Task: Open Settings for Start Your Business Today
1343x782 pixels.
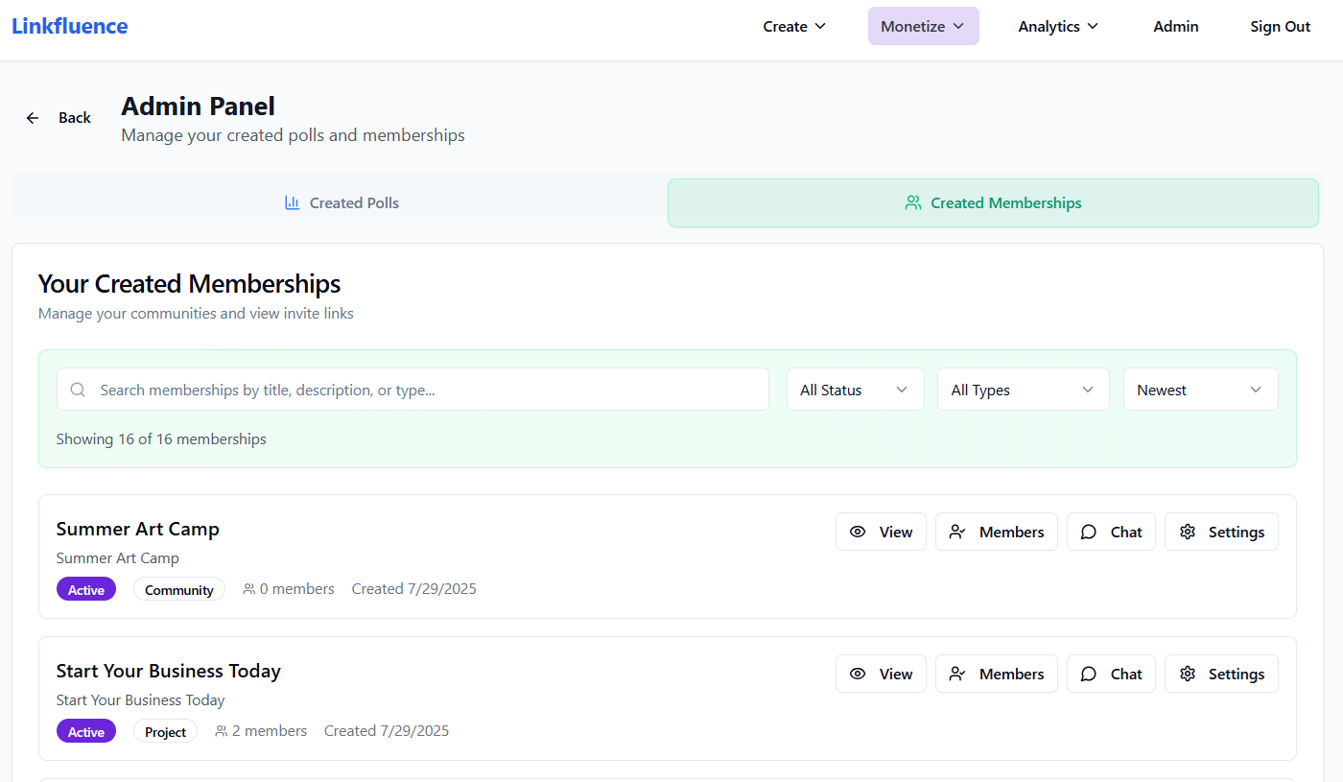Action: (1221, 674)
